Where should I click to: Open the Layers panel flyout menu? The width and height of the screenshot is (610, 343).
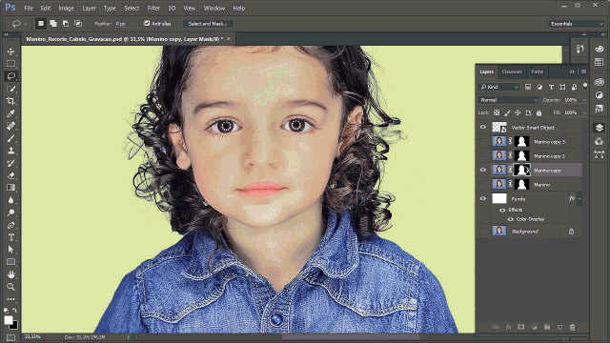coord(583,71)
